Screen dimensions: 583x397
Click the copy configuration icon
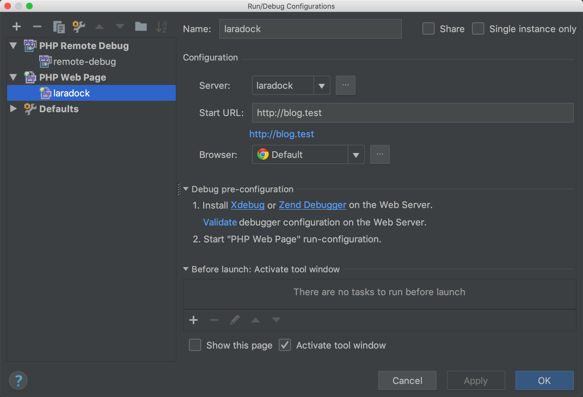[x=59, y=27]
